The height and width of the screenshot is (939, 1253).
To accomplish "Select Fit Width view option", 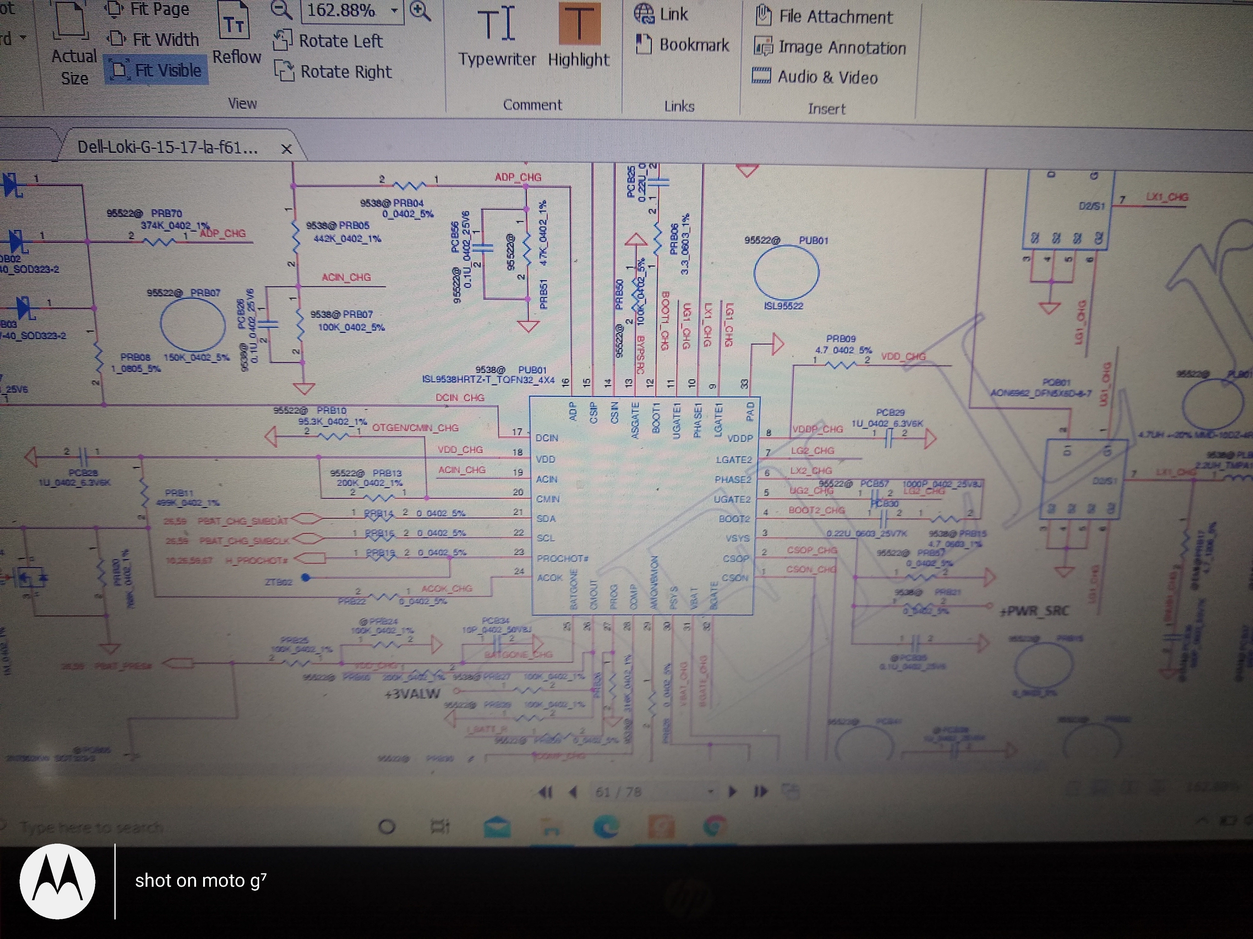I will pos(154,40).
